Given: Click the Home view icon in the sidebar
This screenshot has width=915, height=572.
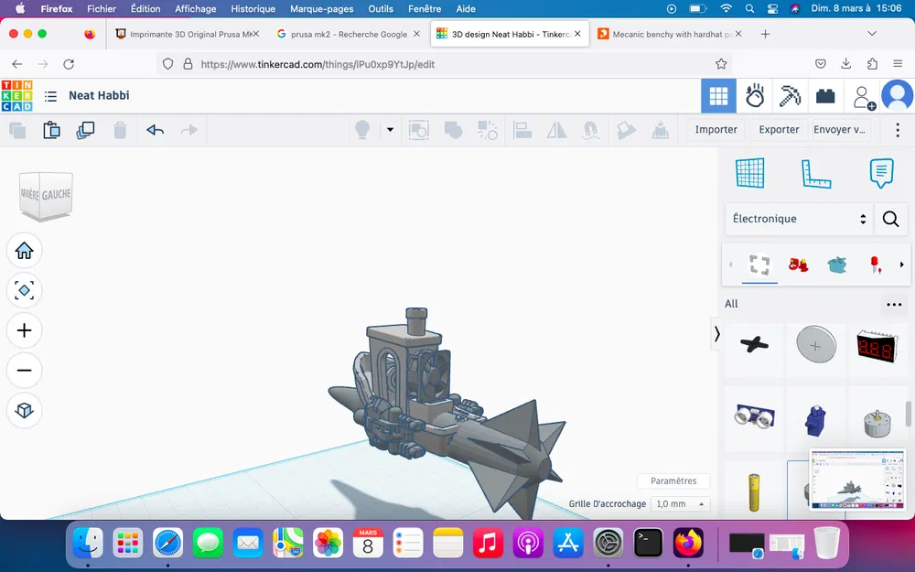Looking at the screenshot, I should coord(25,250).
